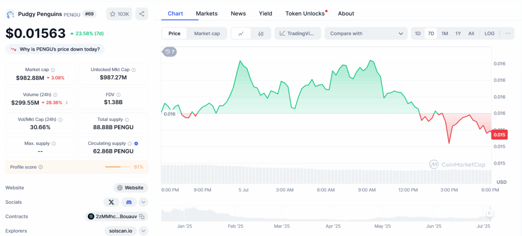Toggle LOG scale on chart
This screenshot has height=236, width=522.
click(x=489, y=33)
